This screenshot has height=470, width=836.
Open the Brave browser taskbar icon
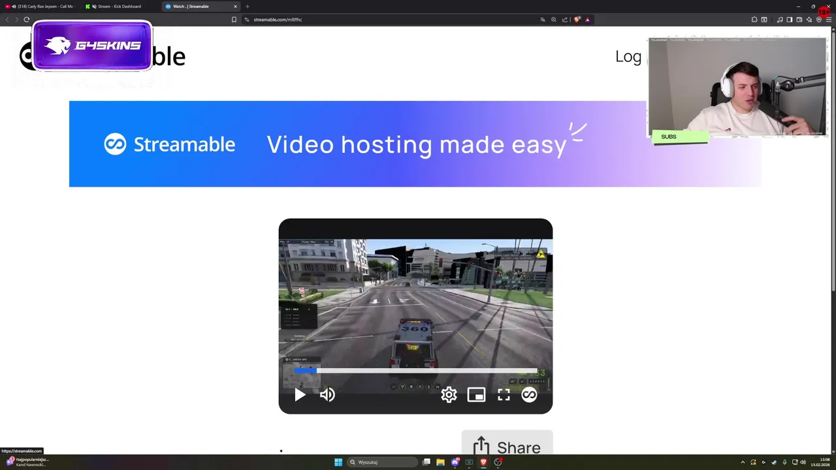pos(483,462)
